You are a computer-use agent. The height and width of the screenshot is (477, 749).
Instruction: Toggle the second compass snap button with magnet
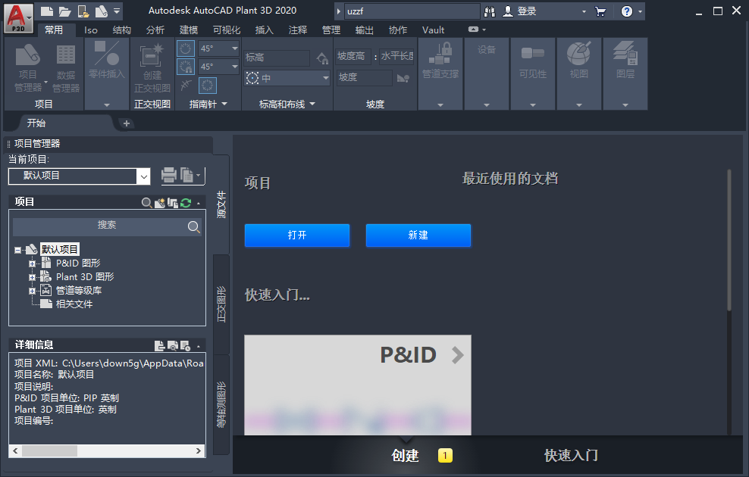tap(186, 67)
